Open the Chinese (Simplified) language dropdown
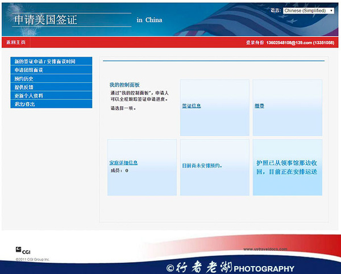 pos(308,10)
